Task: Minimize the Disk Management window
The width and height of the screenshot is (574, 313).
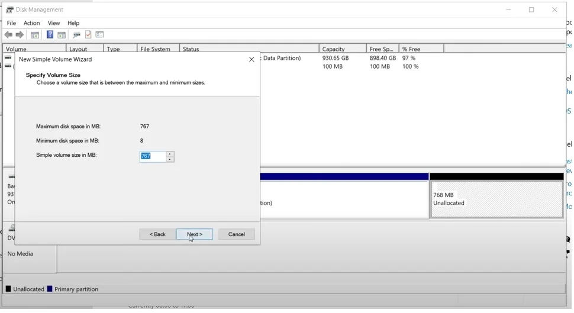Action: (x=508, y=10)
